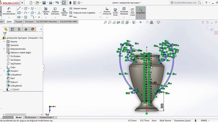Click Objeleri Dönüştür convert entities tool
218x122 pixels.
pyautogui.click(x=55, y=11)
